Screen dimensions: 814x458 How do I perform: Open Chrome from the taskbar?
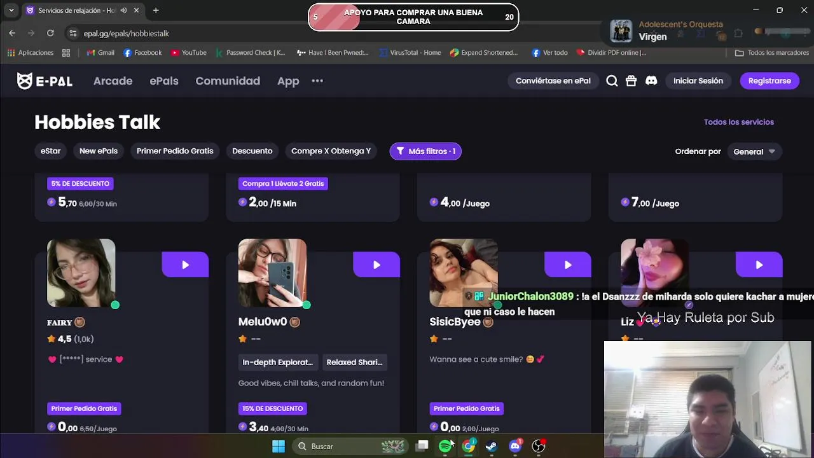coord(468,447)
